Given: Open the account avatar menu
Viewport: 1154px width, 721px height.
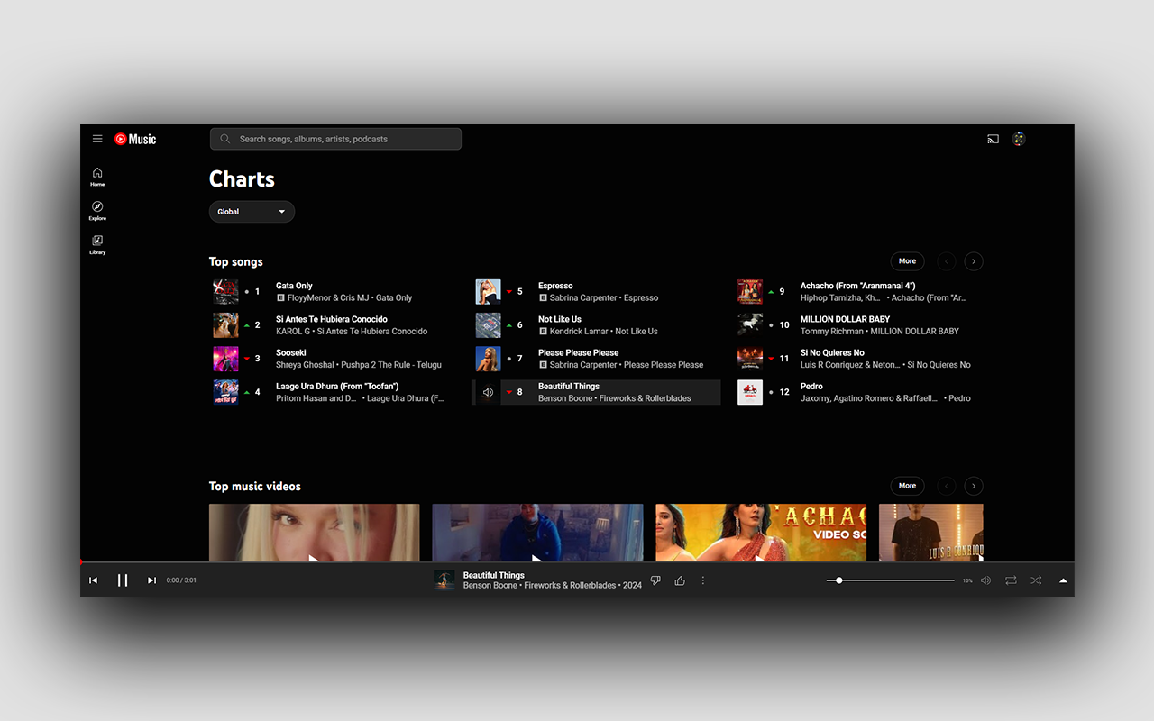Looking at the screenshot, I should click(1019, 139).
